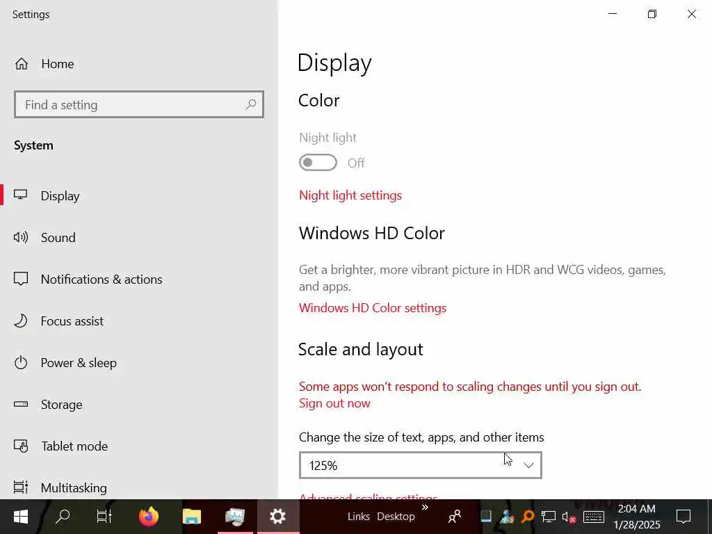The height and width of the screenshot is (534, 712).
Task: Expand the Desktop toolbar overflow chevron
Action: point(425,507)
